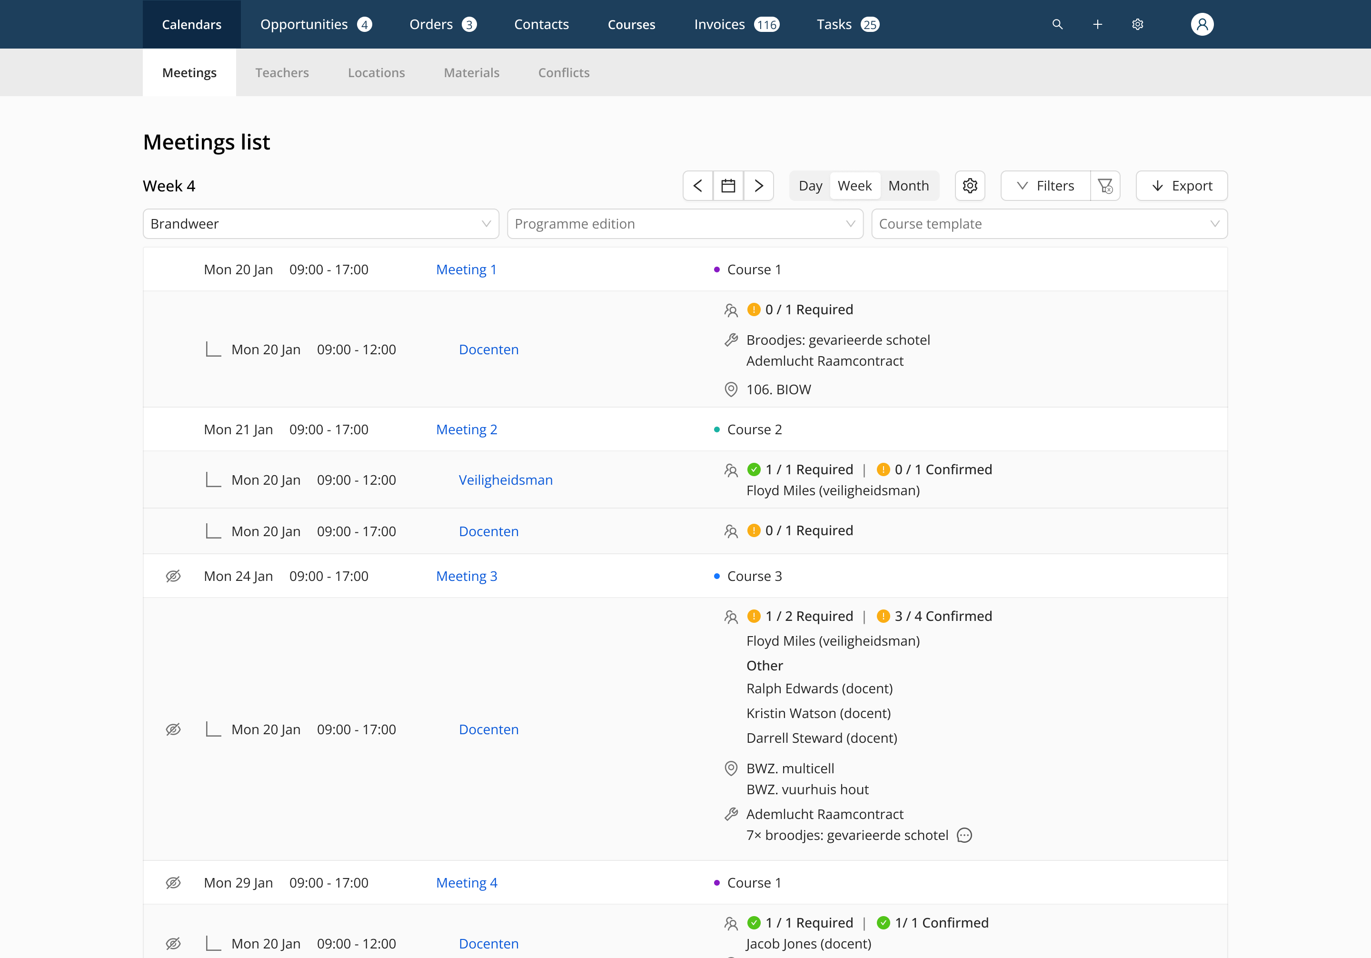The width and height of the screenshot is (1371, 958).
Task: Open the calendar date picker icon
Action: [728, 186]
